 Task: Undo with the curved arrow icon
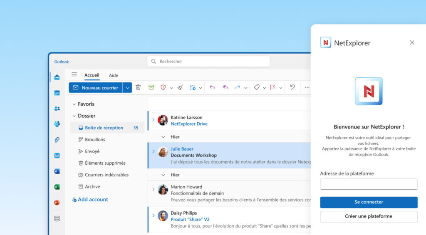(292, 87)
